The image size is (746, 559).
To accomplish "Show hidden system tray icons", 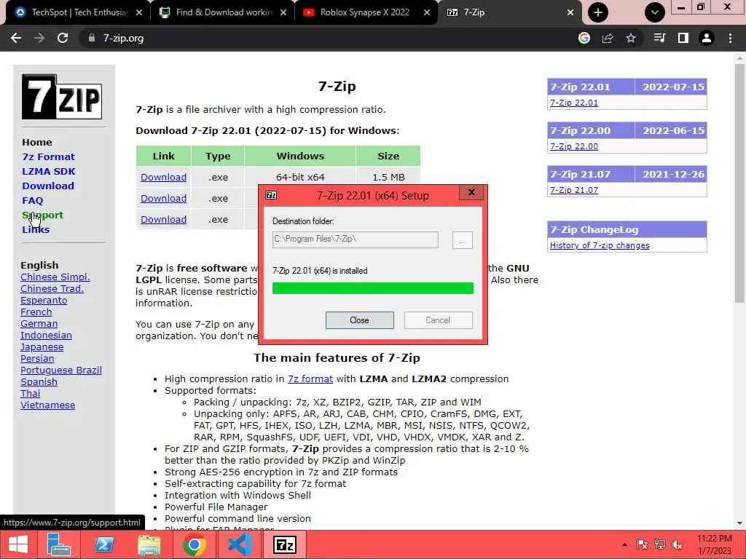I will (x=624, y=544).
